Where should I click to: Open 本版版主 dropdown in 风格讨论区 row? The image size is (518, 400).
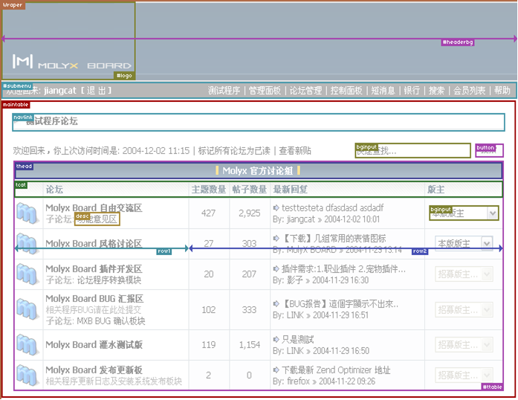(x=464, y=244)
